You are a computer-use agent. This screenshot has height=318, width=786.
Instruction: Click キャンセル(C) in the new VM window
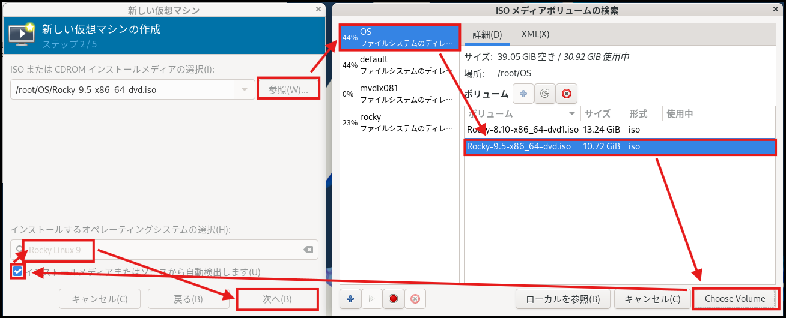coord(100,299)
